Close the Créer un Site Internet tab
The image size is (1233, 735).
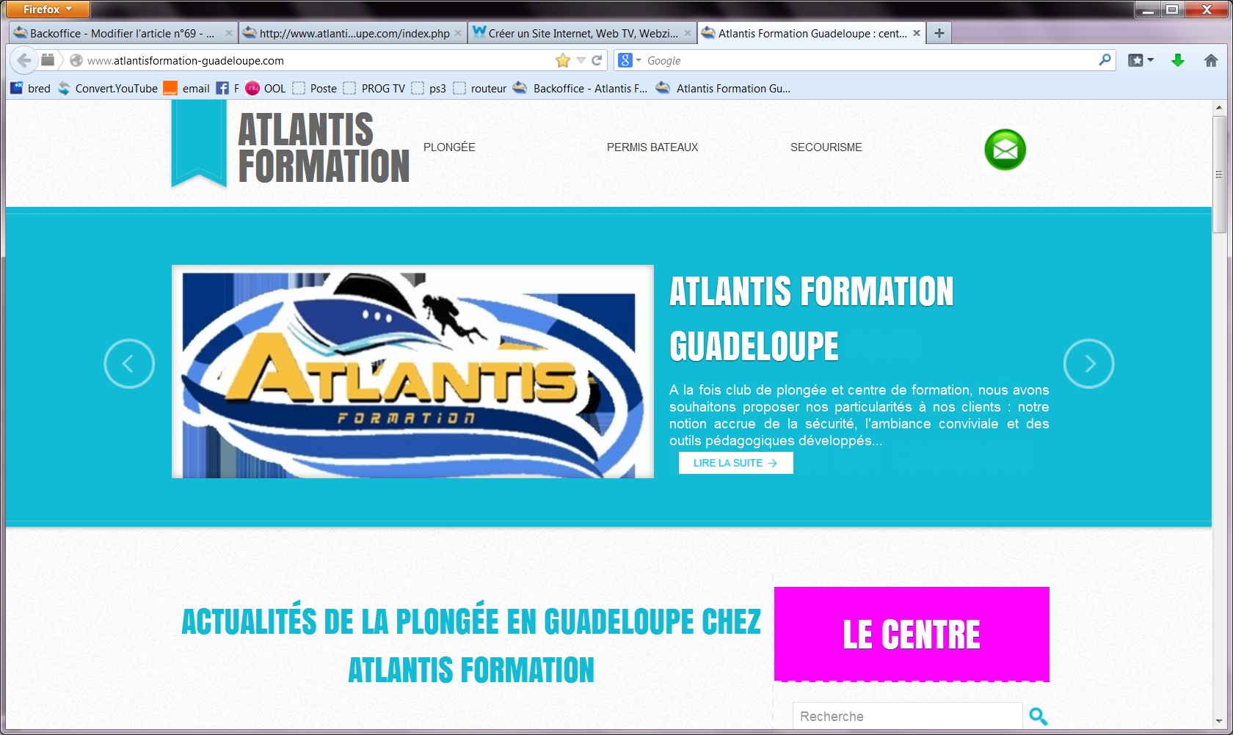[x=687, y=33]
